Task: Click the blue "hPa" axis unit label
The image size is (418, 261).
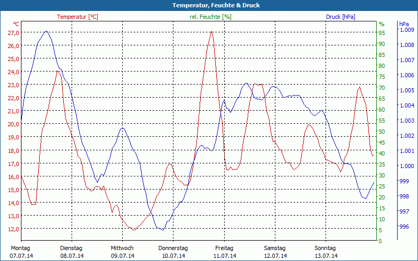Action: click(404, 24)
